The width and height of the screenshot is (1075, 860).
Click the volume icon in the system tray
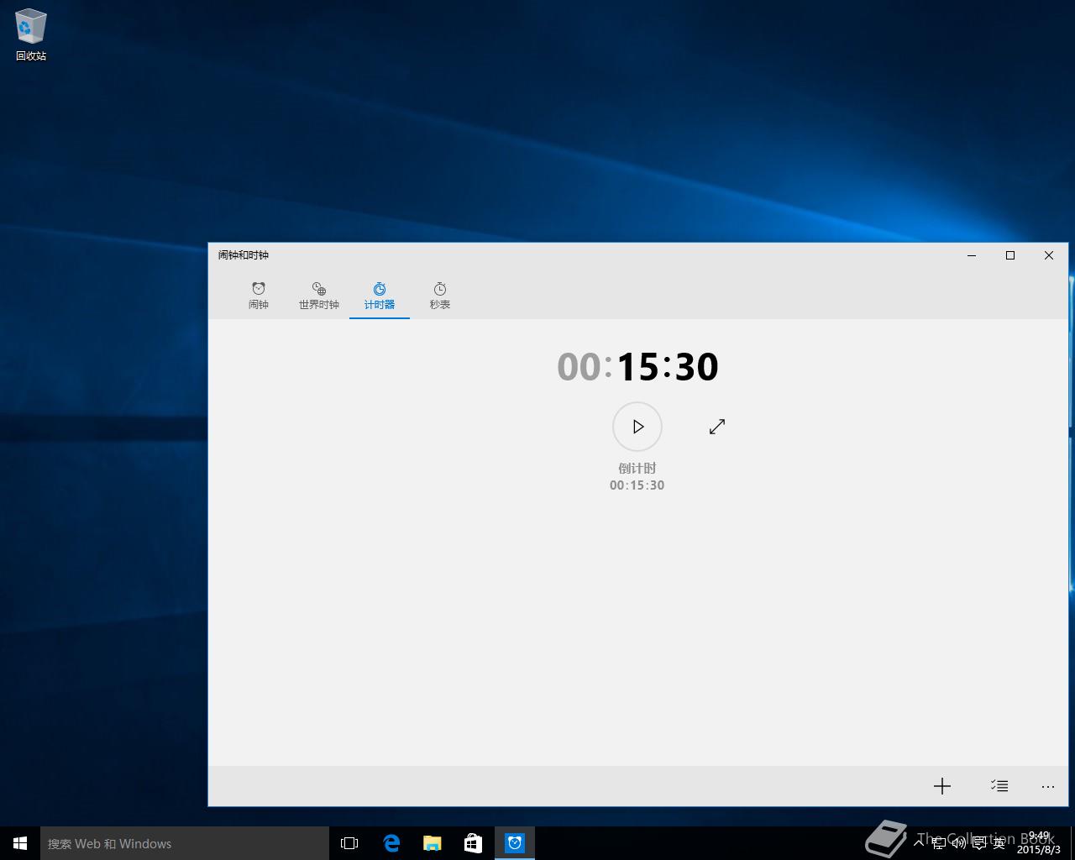click(x=958, y=843)
